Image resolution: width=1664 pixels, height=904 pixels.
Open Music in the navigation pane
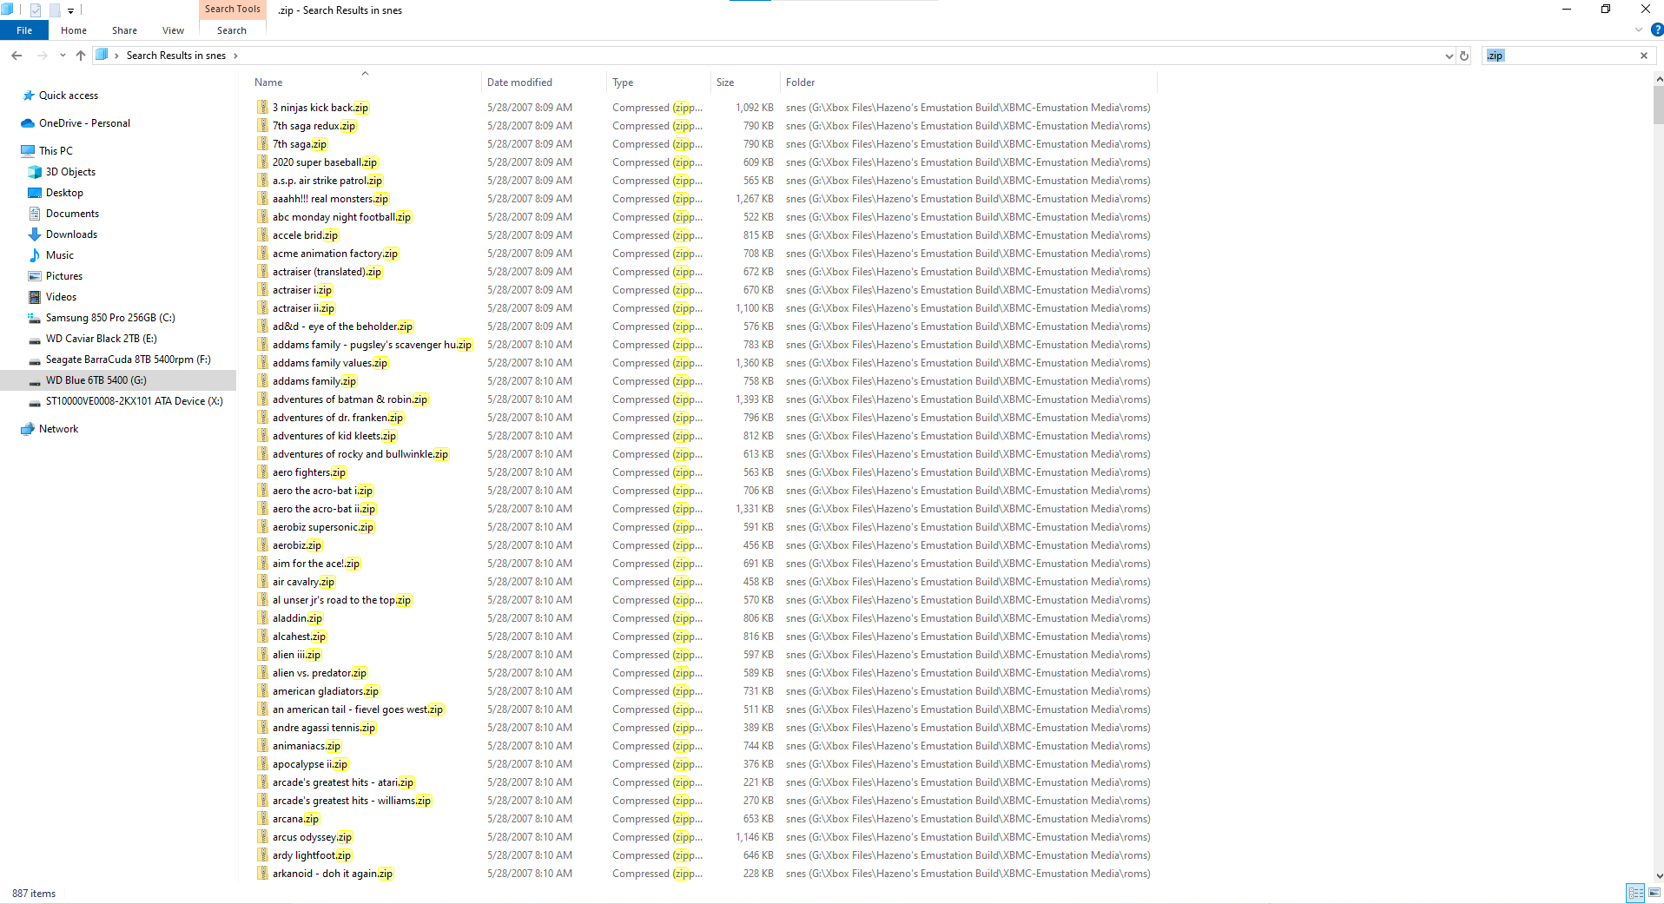tap(59, 255)
